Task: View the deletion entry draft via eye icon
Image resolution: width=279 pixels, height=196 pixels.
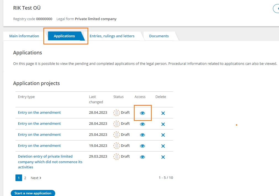Action: click(142, 157)
